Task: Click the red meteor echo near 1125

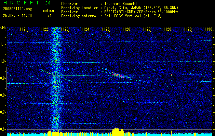Action: 118,75
